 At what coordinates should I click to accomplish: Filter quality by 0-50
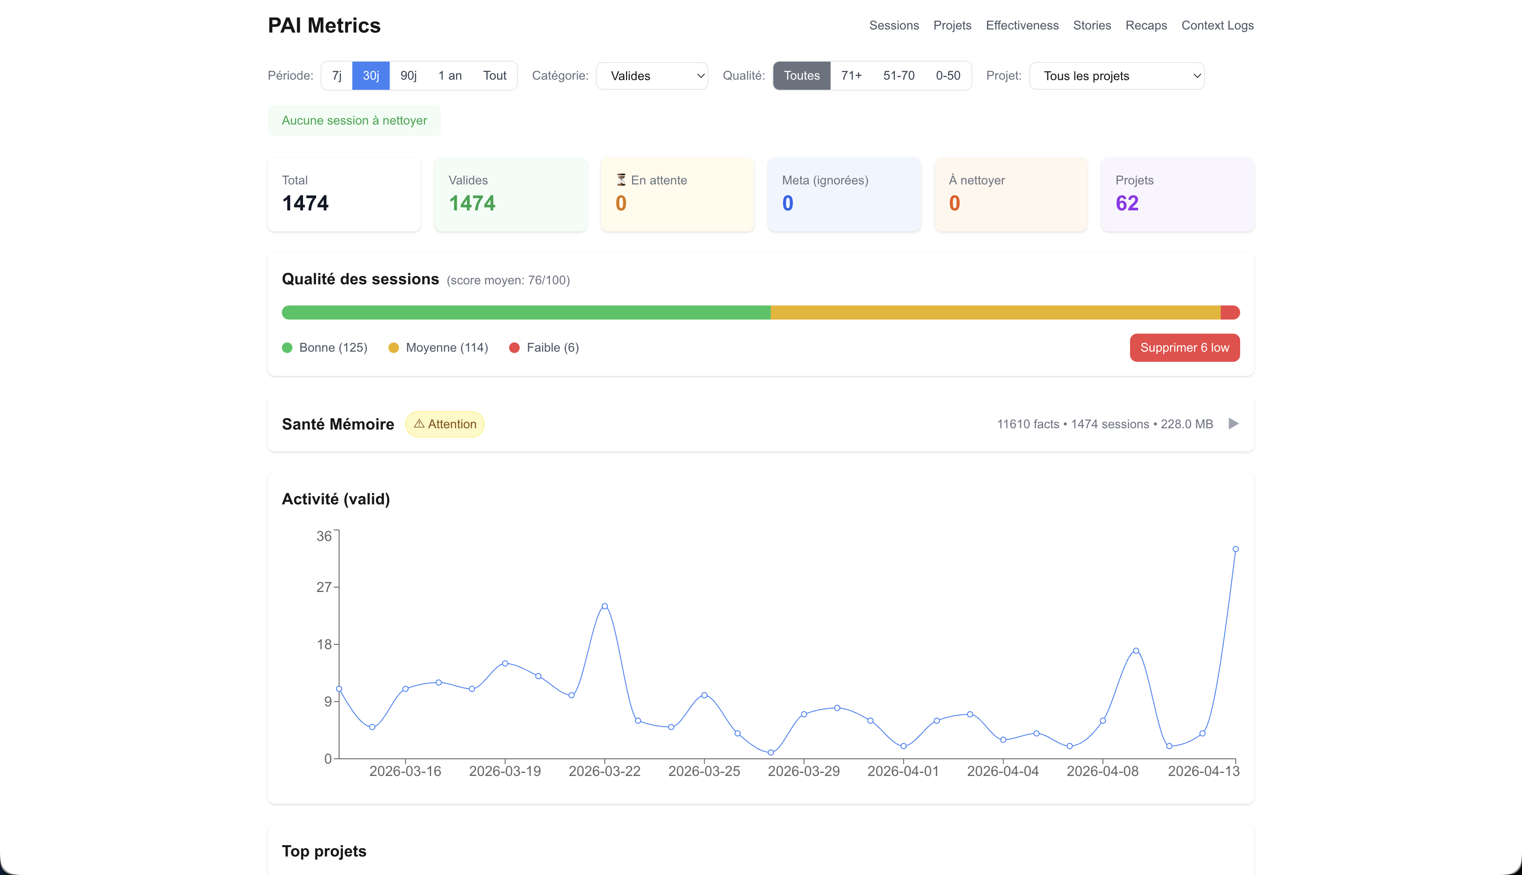tap(948, 76)
